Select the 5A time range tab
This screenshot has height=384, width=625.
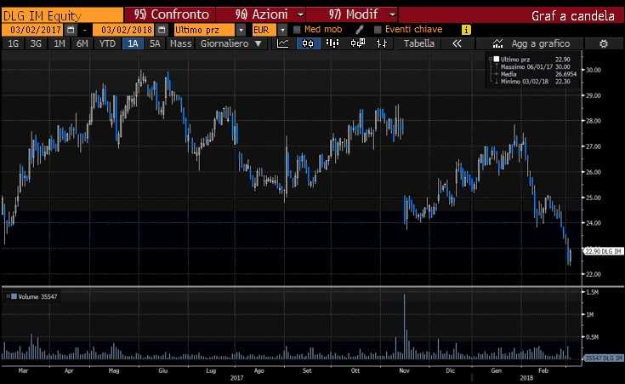(155, 43)
